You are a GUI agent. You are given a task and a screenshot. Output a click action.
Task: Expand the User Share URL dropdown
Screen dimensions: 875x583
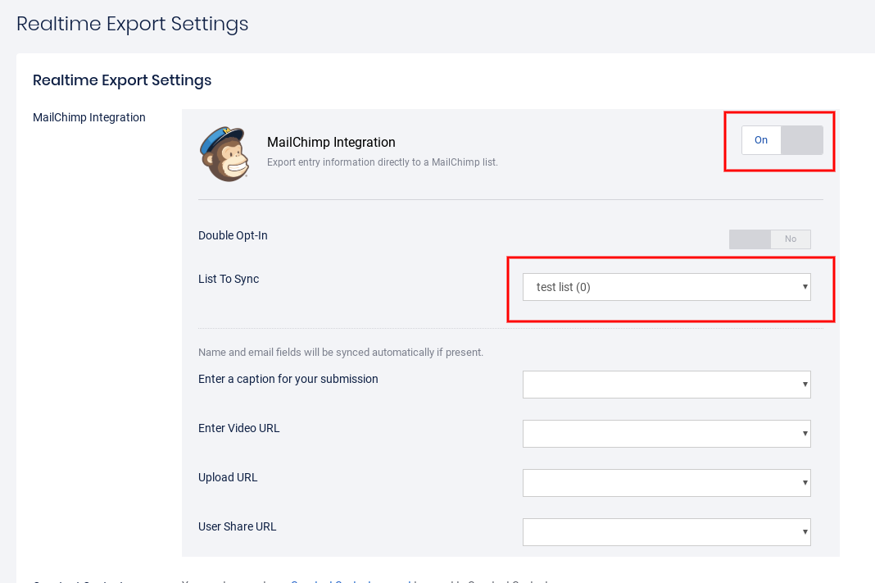point(666,532)
